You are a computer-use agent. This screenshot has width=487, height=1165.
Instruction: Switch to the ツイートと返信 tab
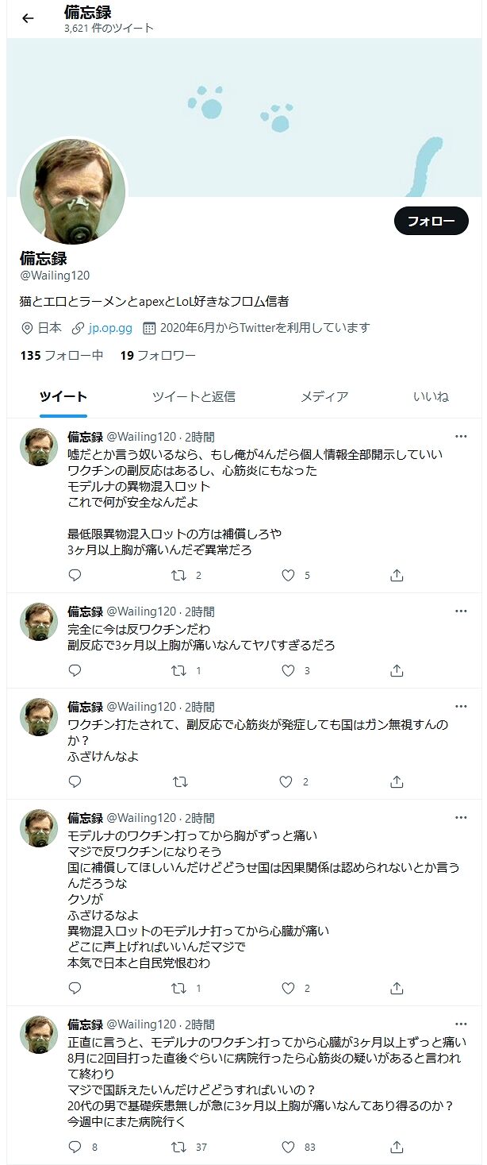194,396
